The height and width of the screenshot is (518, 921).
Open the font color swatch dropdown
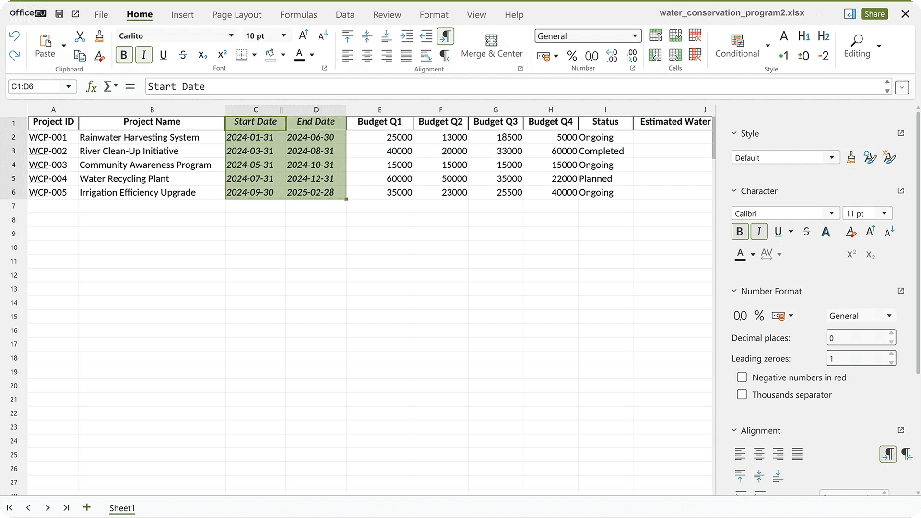311,55
